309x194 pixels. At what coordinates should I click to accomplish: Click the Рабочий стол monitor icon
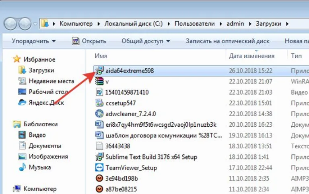point(22,92)
